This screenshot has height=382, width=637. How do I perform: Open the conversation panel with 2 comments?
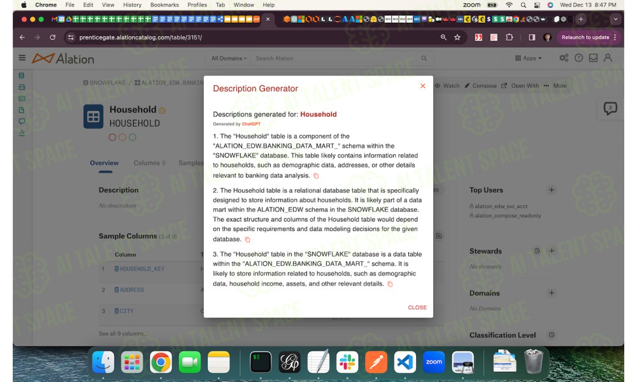(610, 108)
